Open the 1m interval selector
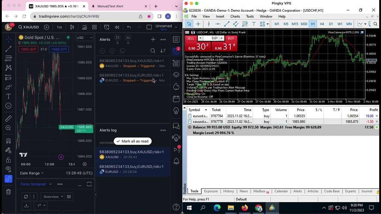The height and width of the screenshot is (214, 381). [x=60, y=27]
